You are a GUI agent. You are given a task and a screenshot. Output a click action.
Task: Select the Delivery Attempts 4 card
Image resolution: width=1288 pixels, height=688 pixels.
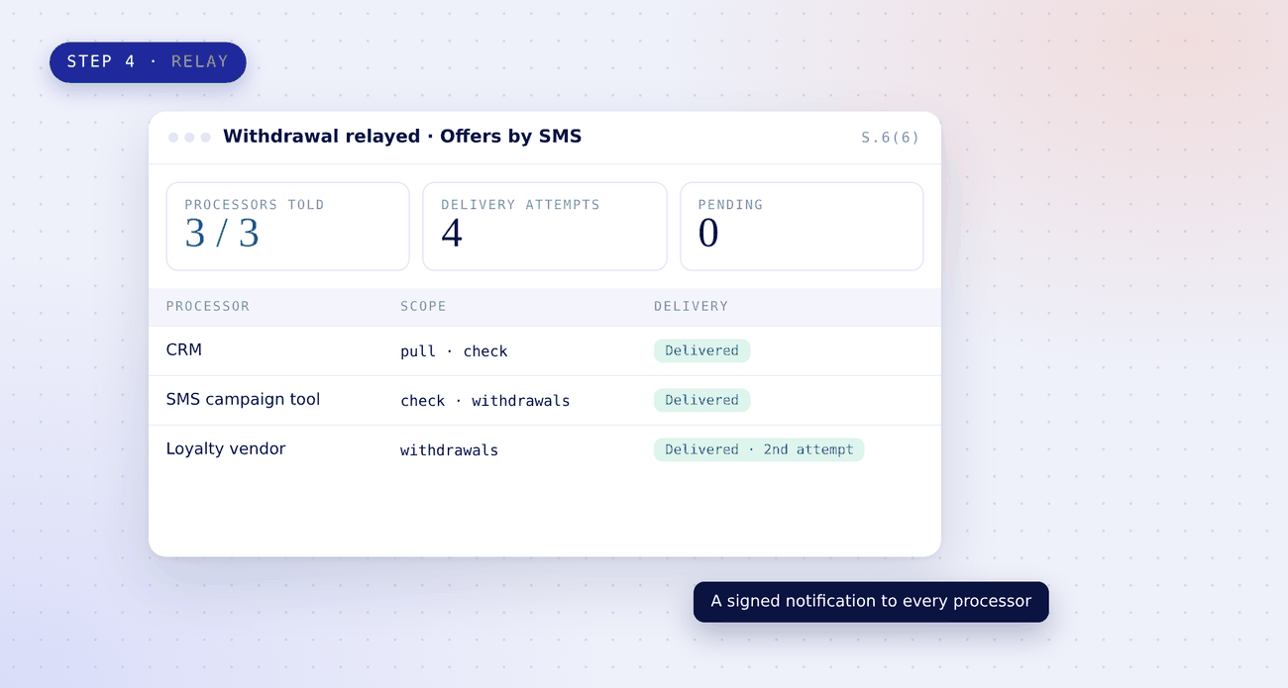(x=544, y=227)
